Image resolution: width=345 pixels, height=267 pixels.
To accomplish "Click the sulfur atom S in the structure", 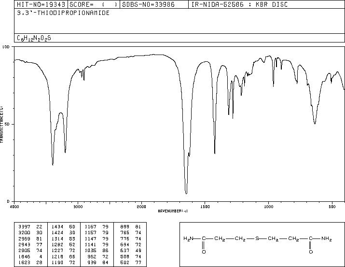I will [x=257, y=239].
